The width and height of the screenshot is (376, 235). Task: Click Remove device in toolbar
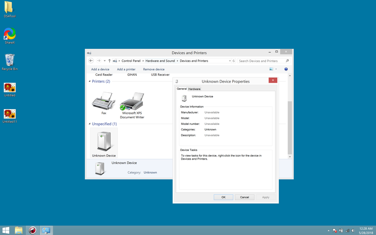pos(154,69)
